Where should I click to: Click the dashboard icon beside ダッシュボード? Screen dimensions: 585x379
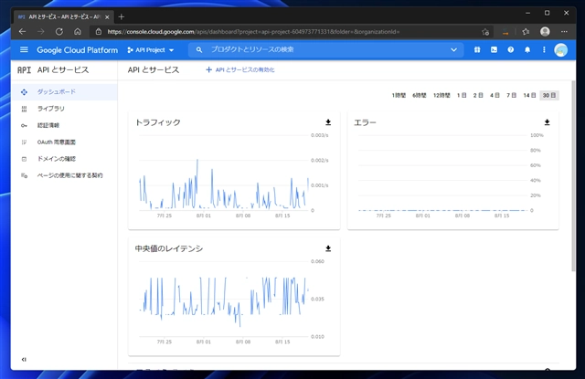pos(24,91)
